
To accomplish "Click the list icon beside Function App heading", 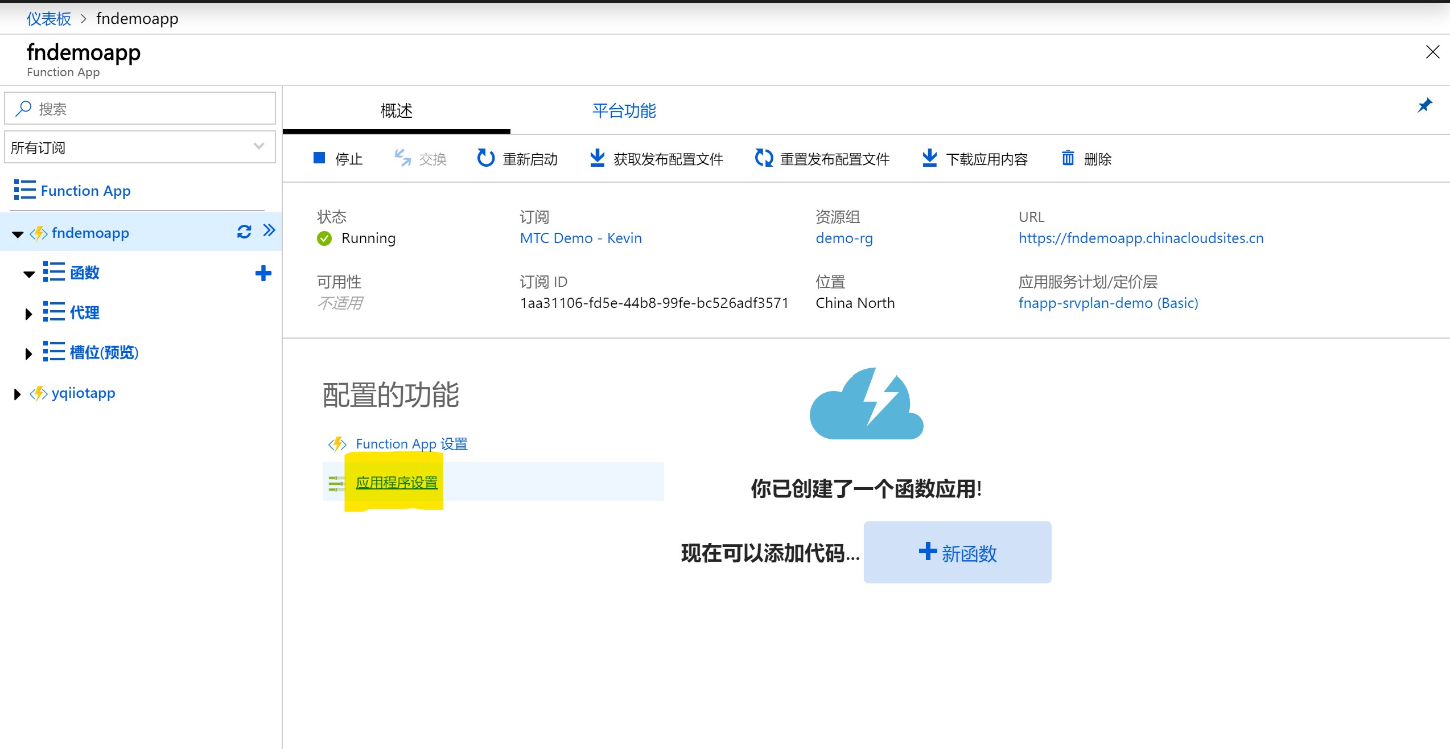I will [x=24, y=190].
